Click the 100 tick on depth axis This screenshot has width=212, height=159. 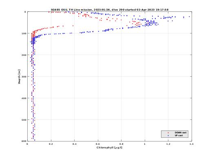pyautogui.click(x=24, y=33)
